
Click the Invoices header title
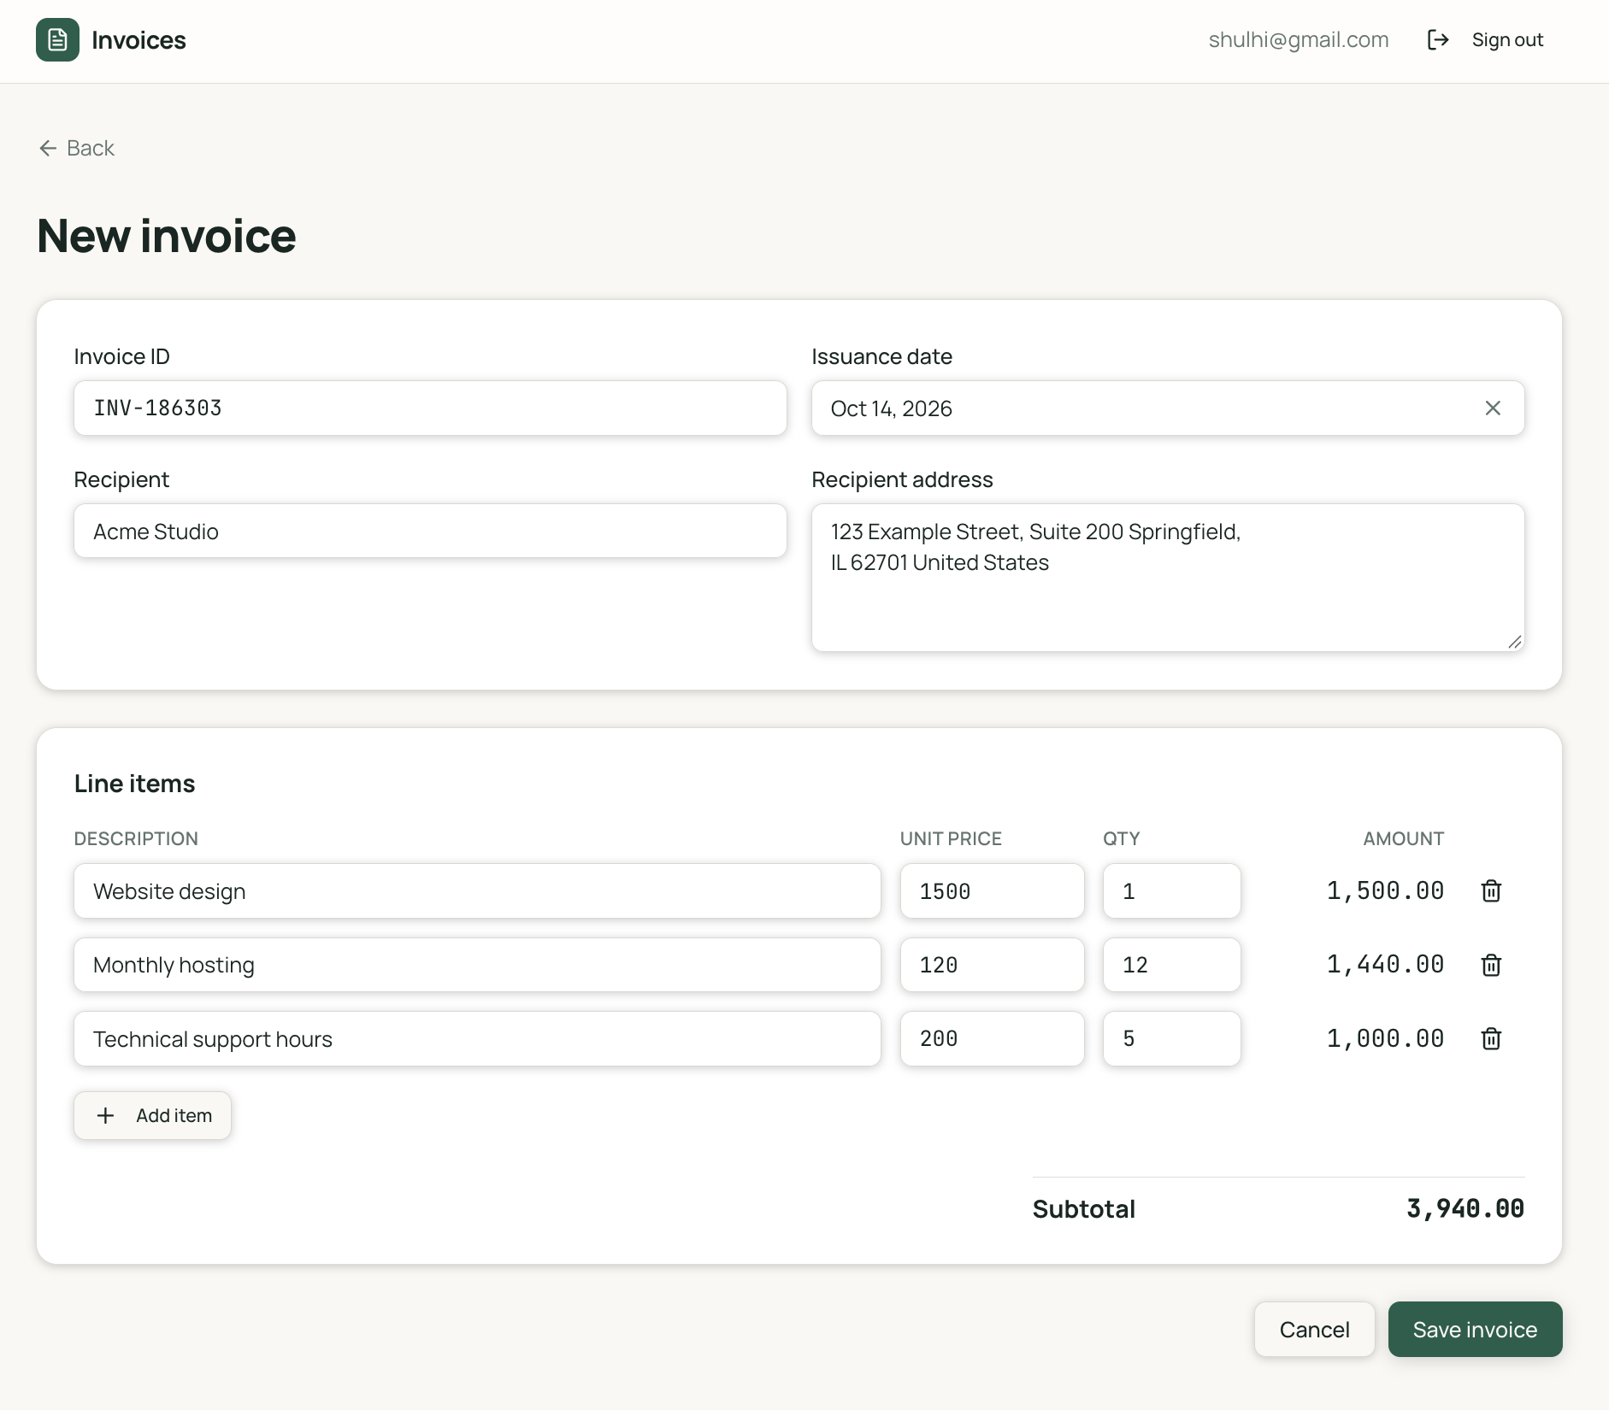tap(139, 40)
